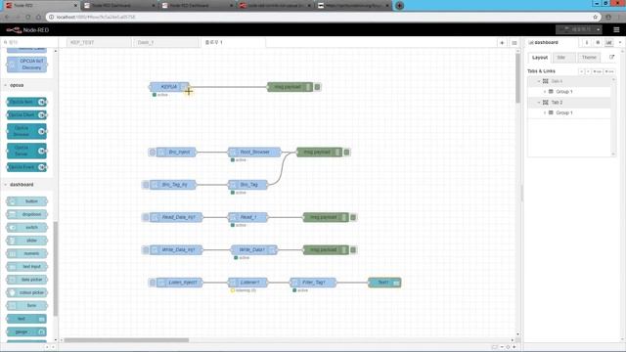
Task: Select the Read_1 node
Action: (247, 217)
